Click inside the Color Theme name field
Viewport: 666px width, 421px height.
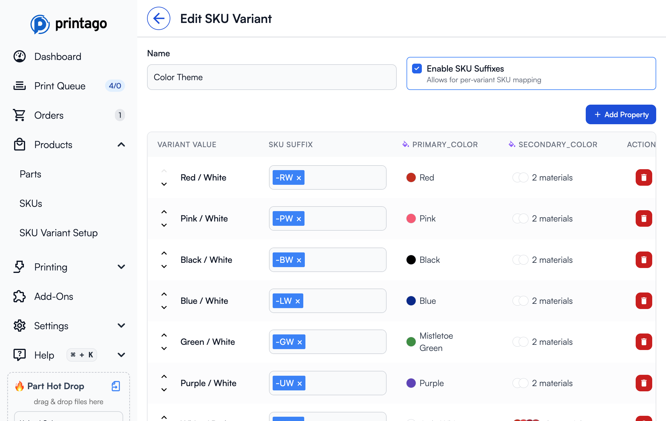click(271, 77)
